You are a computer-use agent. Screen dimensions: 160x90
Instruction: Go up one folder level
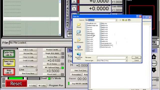pos(123,20)
